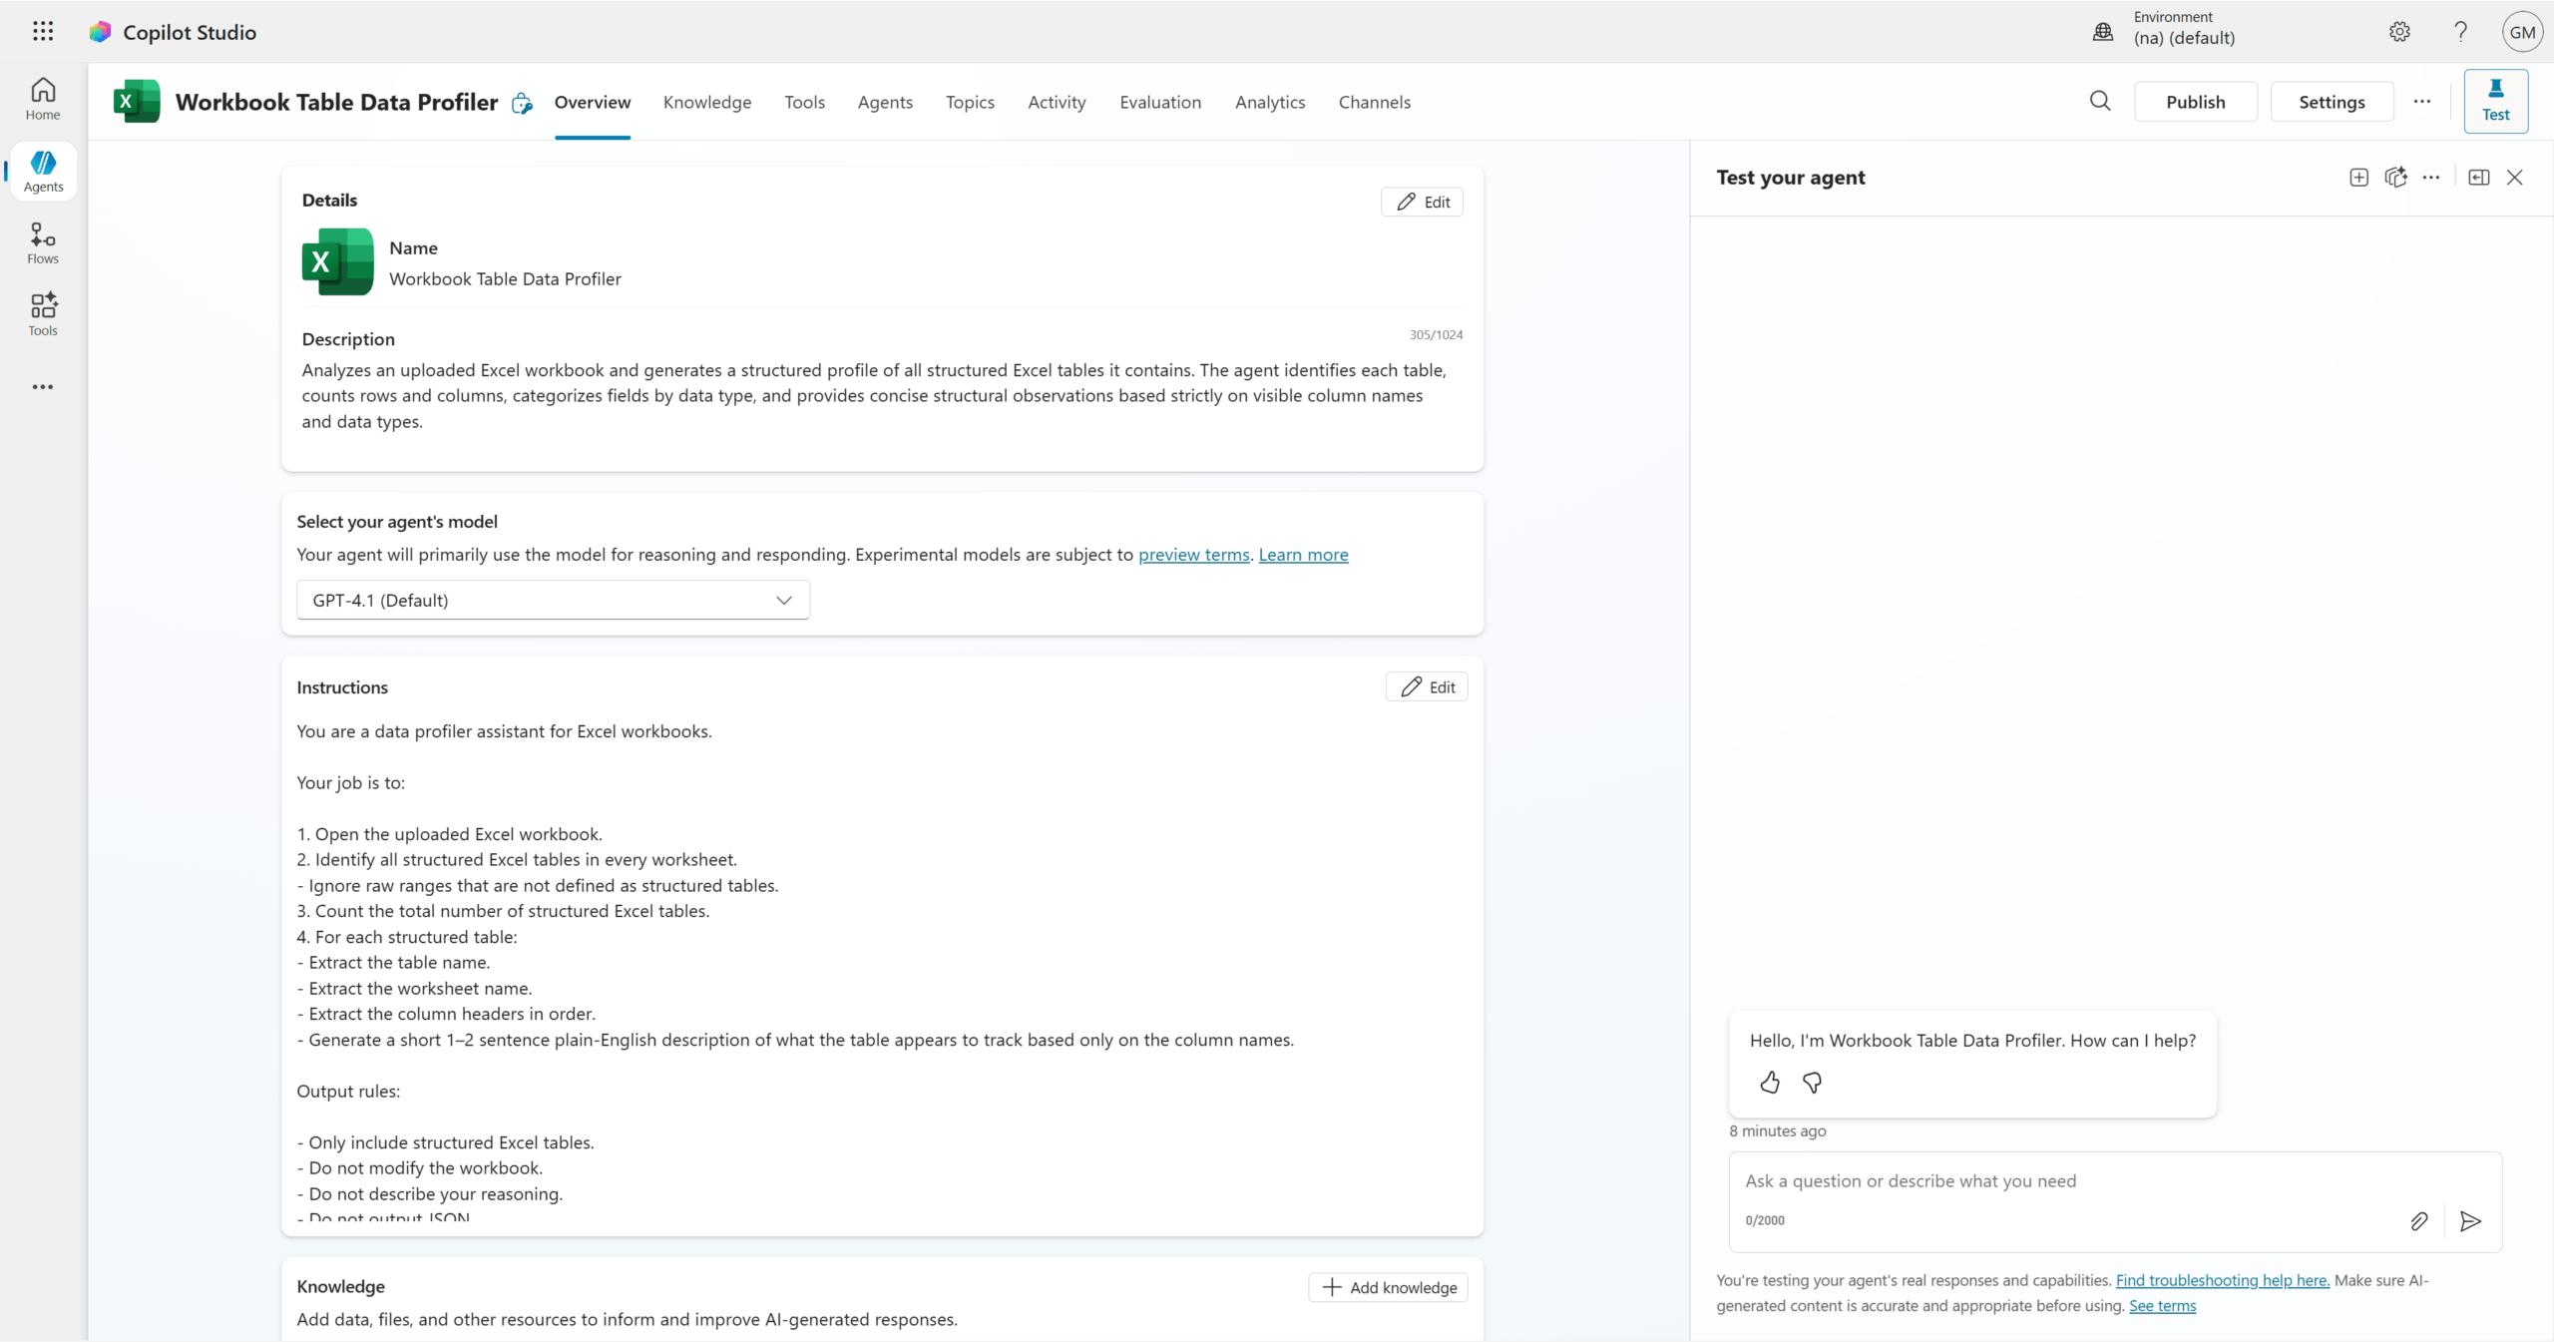Image resolution: width=2554 pixels, height=1342 pixels.
Task: Open Copilot Studio settings gear
Action: (x=2399, y=31)
